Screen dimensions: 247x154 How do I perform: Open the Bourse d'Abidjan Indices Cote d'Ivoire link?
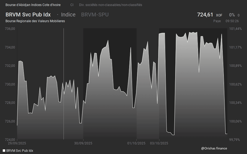[x=33, y=5]
